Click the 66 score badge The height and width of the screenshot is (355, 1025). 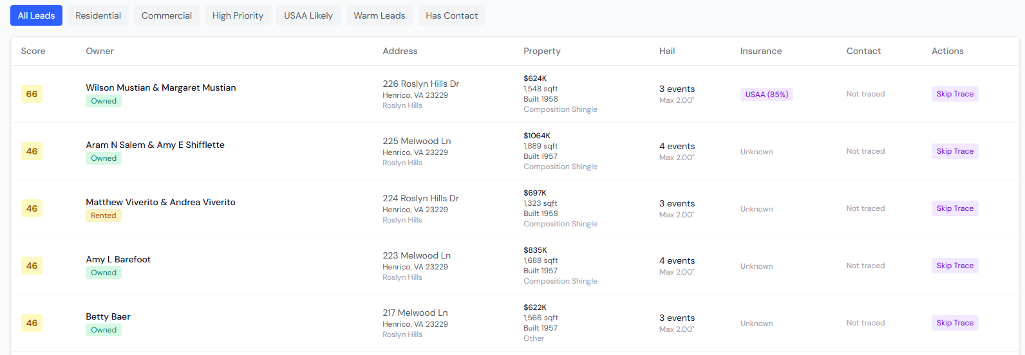tap(32, 94)
